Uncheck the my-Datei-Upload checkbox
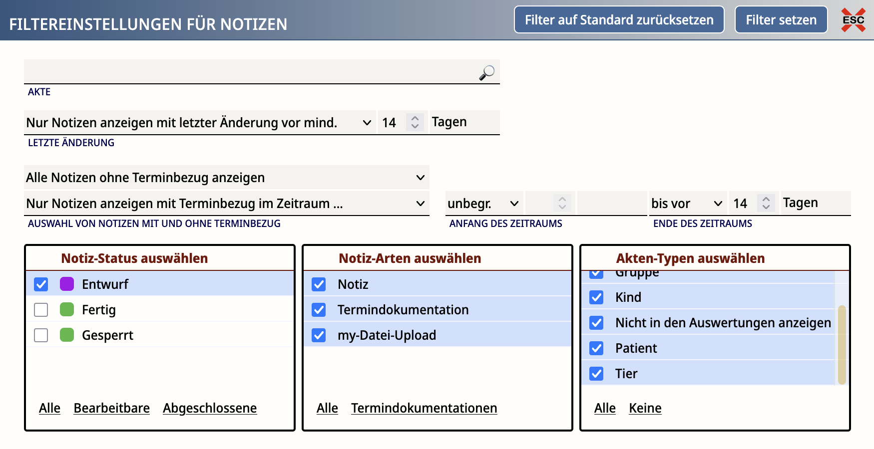Image resolution: width=874 pixels, height=449 pixels. click(319, 335)
